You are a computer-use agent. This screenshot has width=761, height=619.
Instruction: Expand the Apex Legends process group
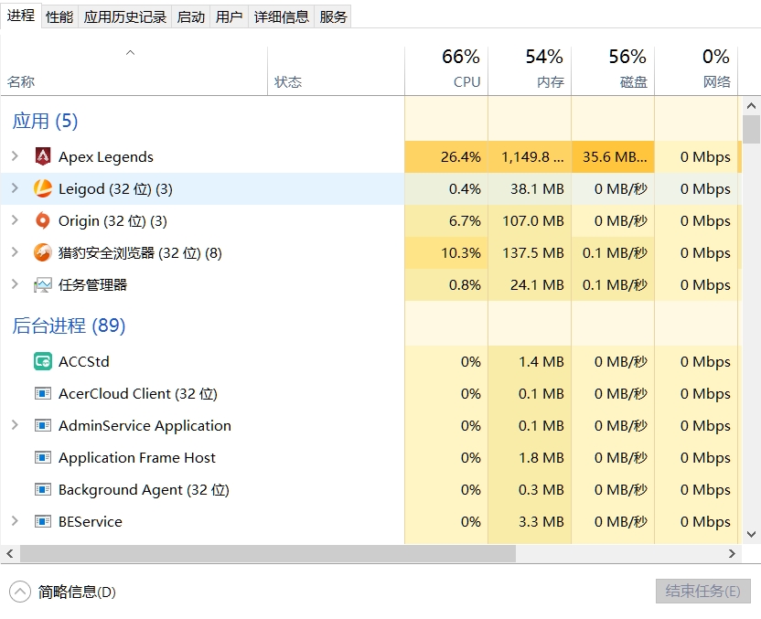coord(15,157)
